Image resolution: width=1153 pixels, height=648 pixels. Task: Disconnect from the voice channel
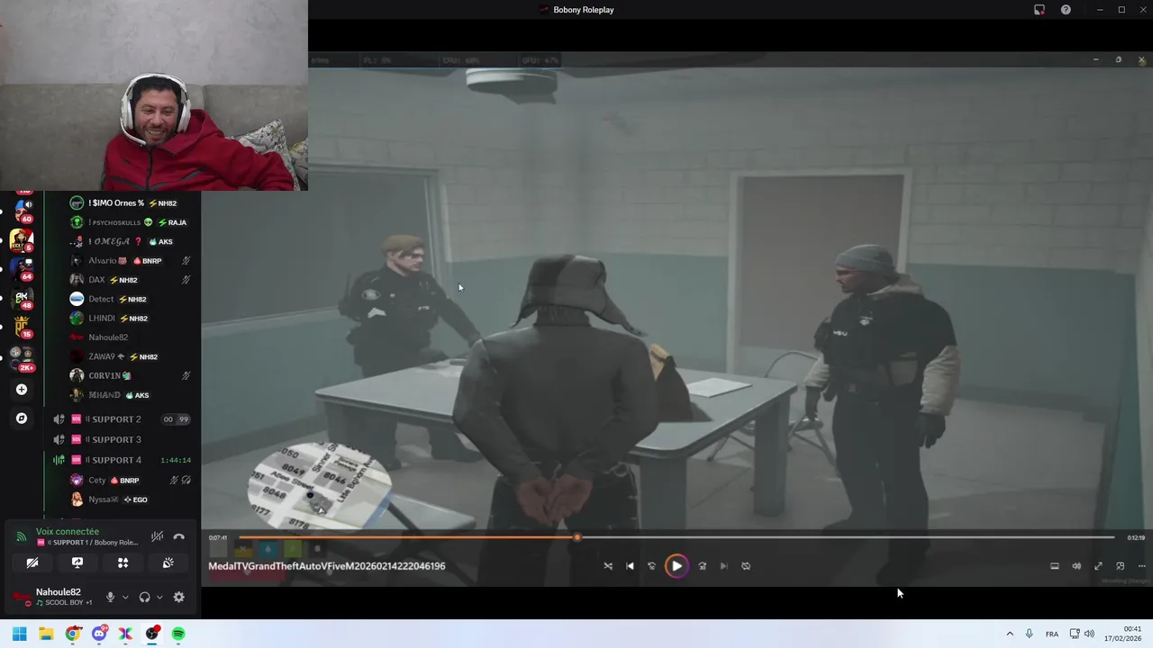[x=179, y=536]
